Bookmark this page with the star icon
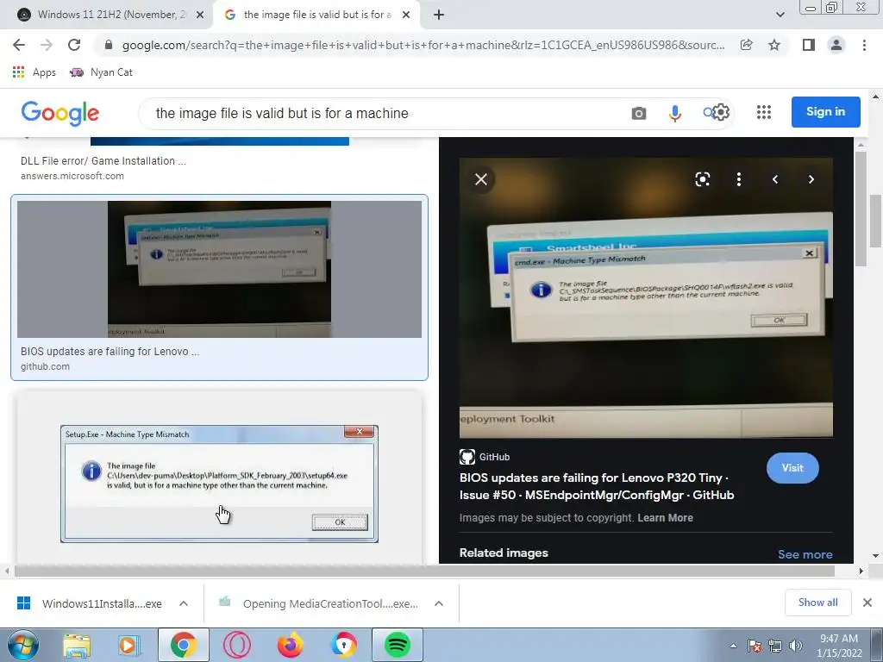Viewport: 883px width, 662px height. (x=774, y=45)
